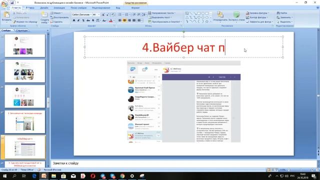Click the New Slide (Создать слайд) icon

[x=44, y=15]
